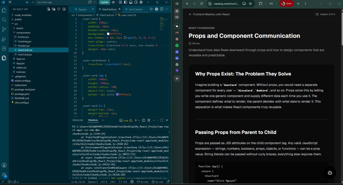Open the Source Control view in VS Code

click(x=4, y=29)
